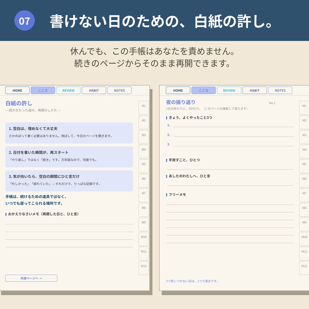Jump to M11 side tab on left page
Viewport: 309px width, 309px height.
point(144,253)
